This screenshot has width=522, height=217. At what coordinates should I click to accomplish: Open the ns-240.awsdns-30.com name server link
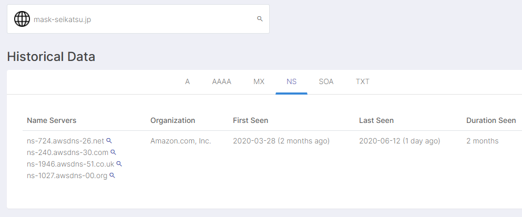tap(67, 152)
